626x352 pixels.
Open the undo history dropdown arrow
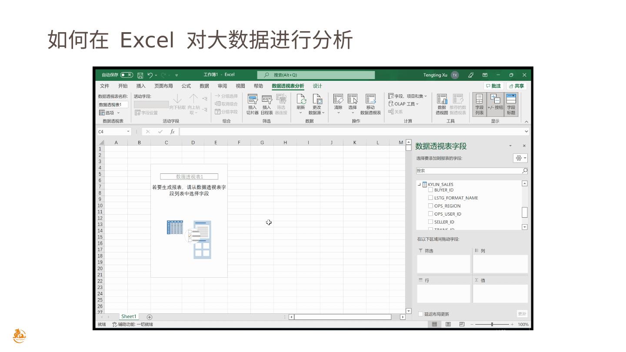click(156, 75)
